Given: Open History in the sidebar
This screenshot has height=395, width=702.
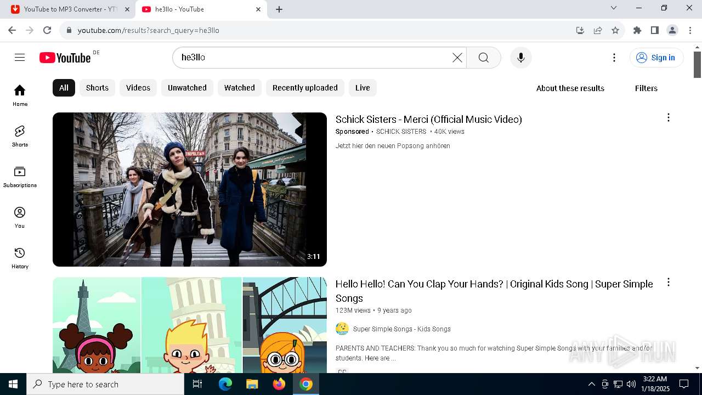Looking at the screenshot, I should [x=20, y=257].
